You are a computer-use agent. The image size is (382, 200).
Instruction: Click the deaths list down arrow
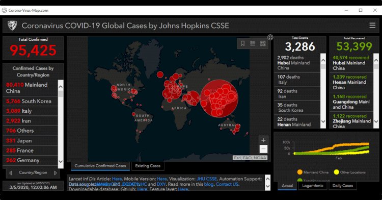click(323, 121)
